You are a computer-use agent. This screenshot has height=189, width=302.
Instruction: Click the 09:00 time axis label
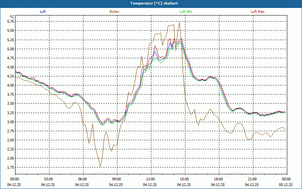pos(117,179)
